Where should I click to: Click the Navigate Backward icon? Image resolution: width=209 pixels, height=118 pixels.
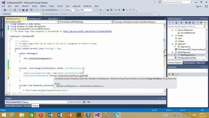[x=5, y=10]
